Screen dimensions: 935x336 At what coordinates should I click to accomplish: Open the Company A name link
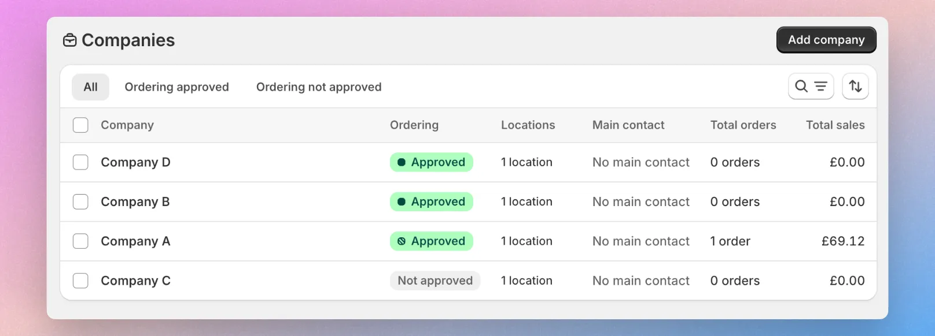point(135,241)
